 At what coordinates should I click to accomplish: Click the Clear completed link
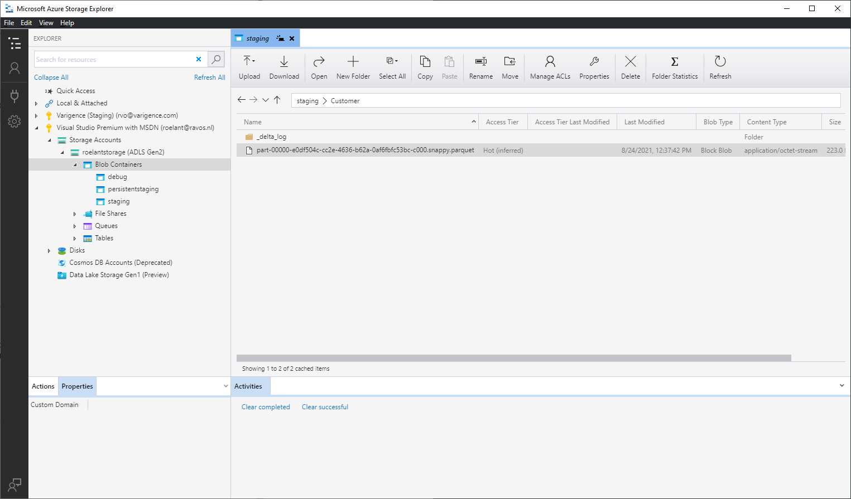(x=266, y=407)
